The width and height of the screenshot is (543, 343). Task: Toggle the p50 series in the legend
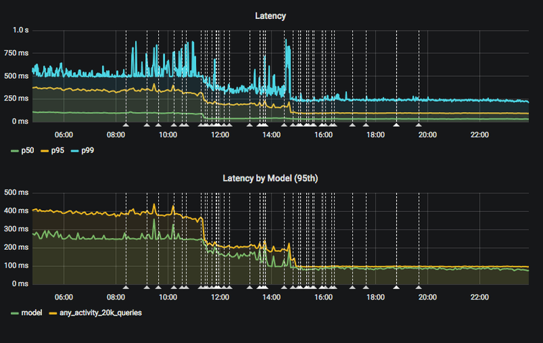point(27,150)
